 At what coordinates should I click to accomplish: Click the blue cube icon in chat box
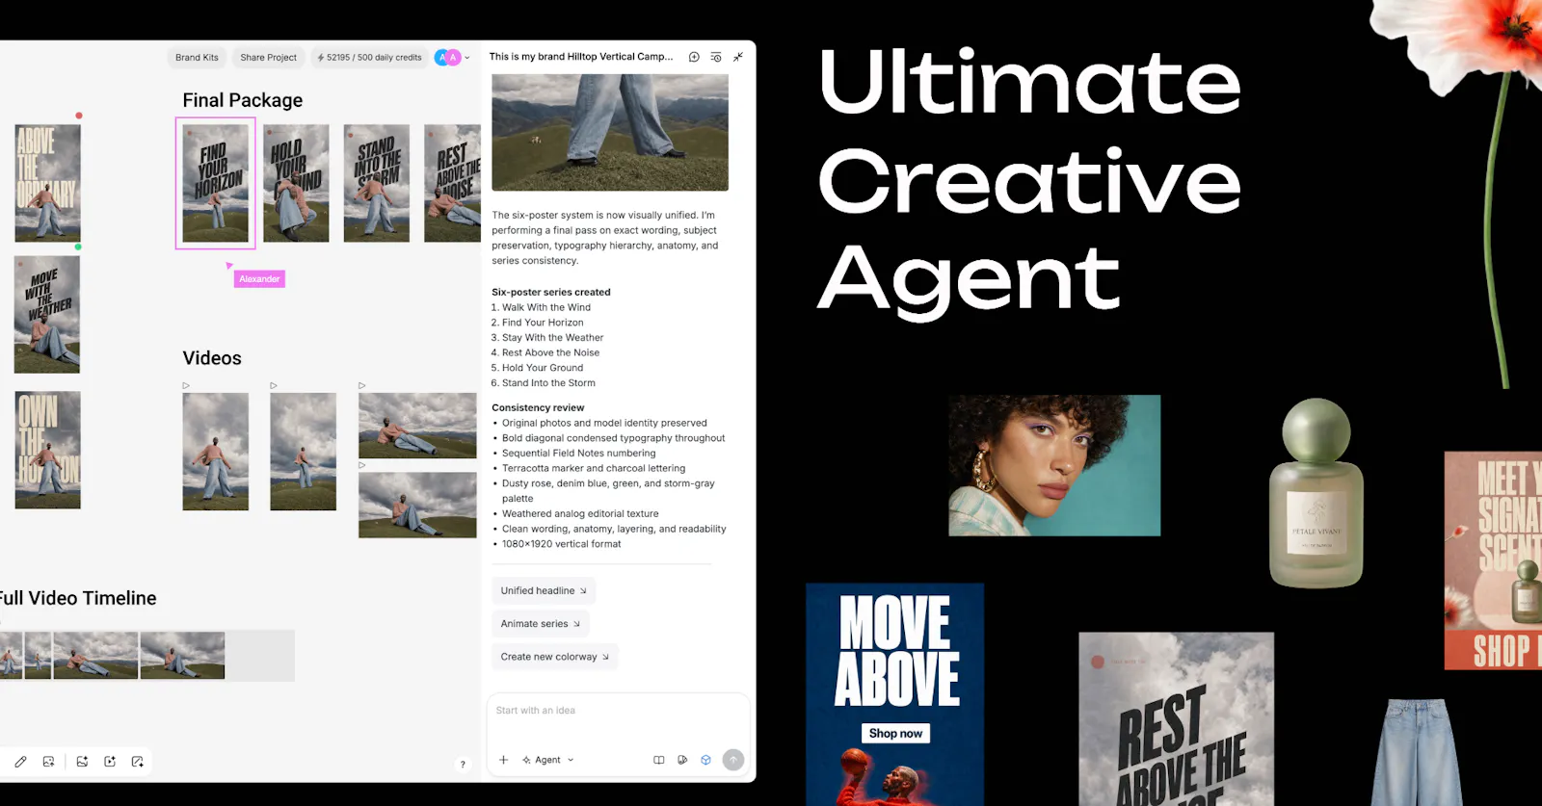click(705, 760)
